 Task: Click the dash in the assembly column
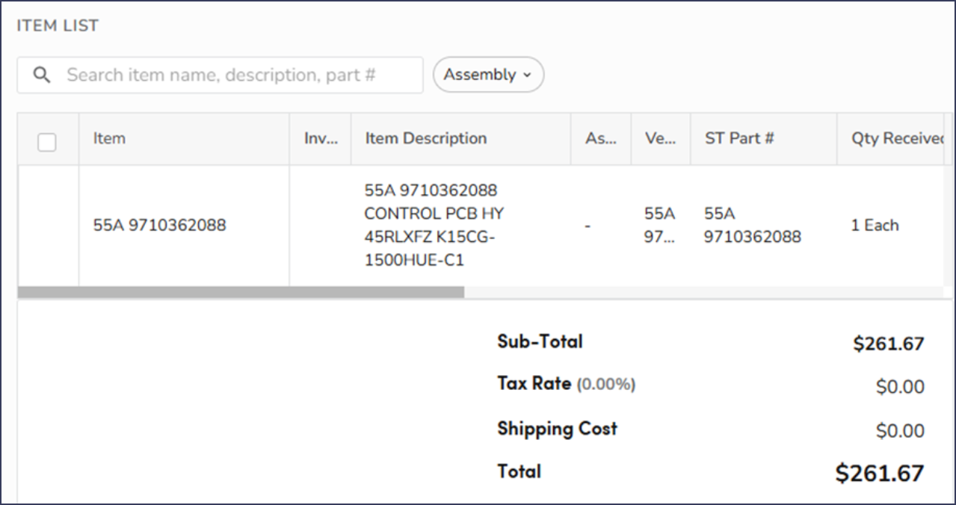tap(588, 226)
